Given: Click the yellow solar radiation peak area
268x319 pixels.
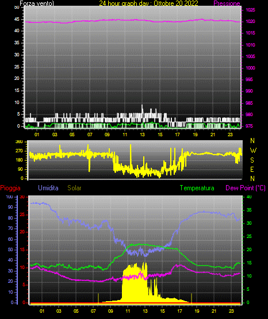Looking at the screenshot, I should point(135,285).
